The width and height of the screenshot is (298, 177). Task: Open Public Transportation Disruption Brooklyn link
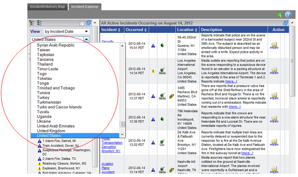112,145
